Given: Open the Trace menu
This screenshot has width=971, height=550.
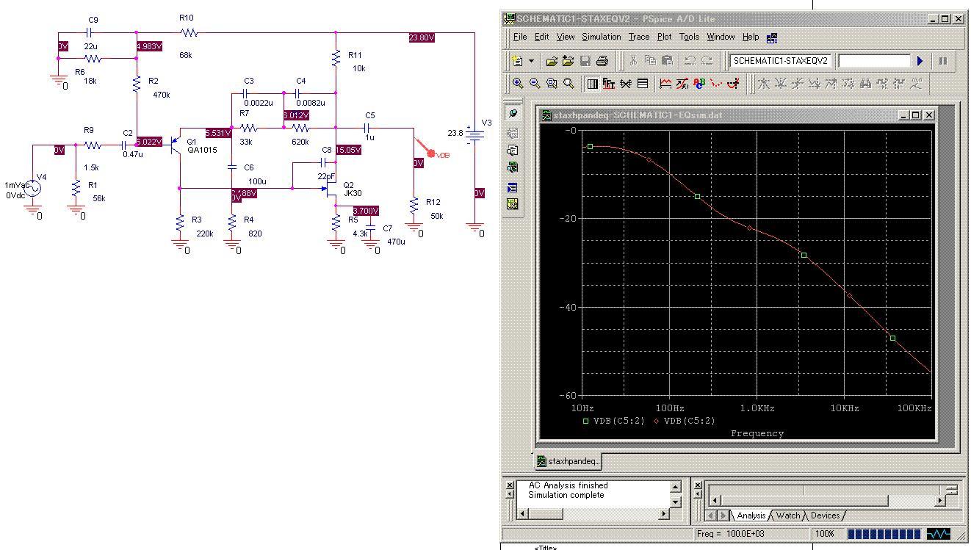Looking at the screenshot, I should [638, 37].
